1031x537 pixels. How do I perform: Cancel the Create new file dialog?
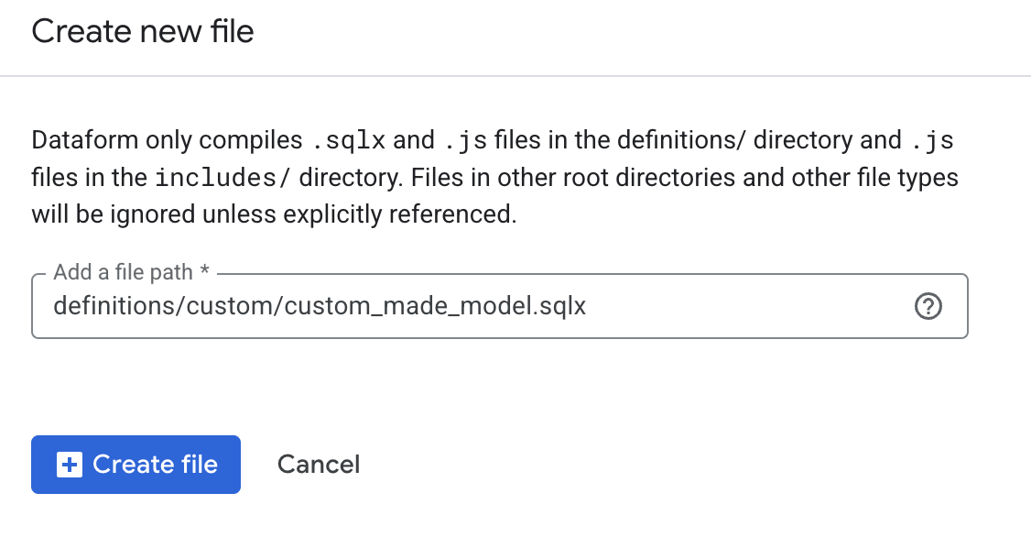coord(319,465)
